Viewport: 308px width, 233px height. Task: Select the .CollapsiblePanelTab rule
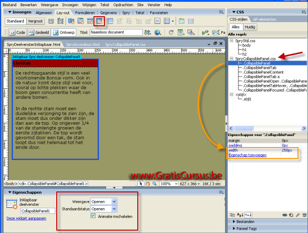(x=260, y=68)
